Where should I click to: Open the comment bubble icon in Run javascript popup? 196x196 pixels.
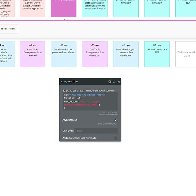114,82
